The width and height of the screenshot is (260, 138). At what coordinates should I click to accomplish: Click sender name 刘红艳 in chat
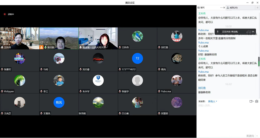click(x=202, y=88)
